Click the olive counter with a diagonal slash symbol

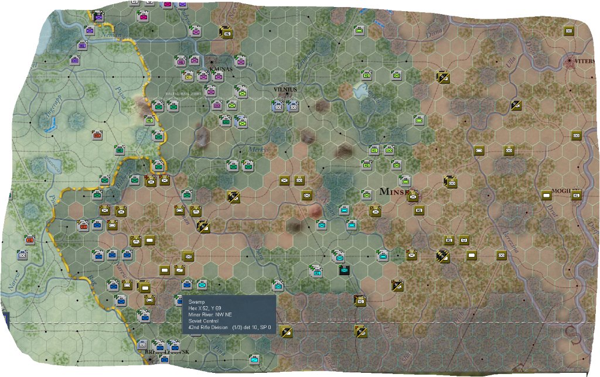coord(179,270)
